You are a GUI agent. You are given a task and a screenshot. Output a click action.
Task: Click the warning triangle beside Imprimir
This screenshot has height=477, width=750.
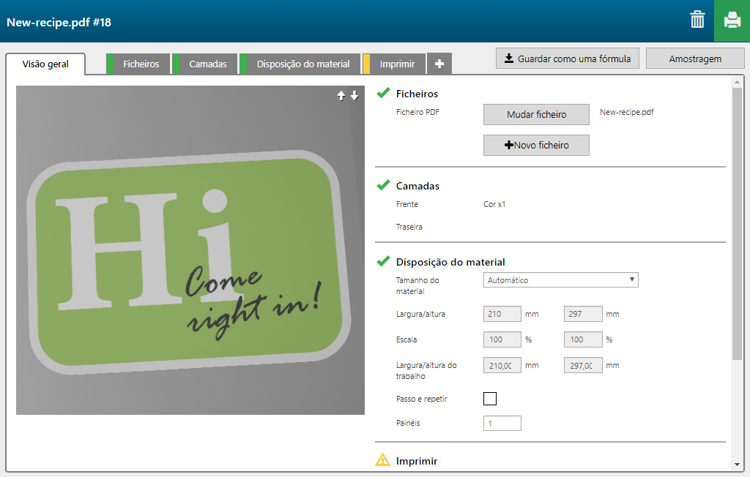click(382, 460)
